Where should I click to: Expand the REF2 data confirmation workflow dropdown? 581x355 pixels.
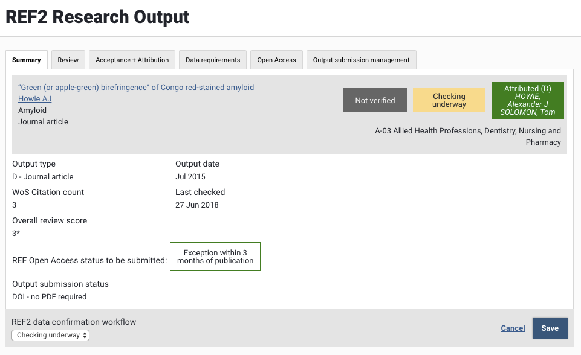click(50, 335)
